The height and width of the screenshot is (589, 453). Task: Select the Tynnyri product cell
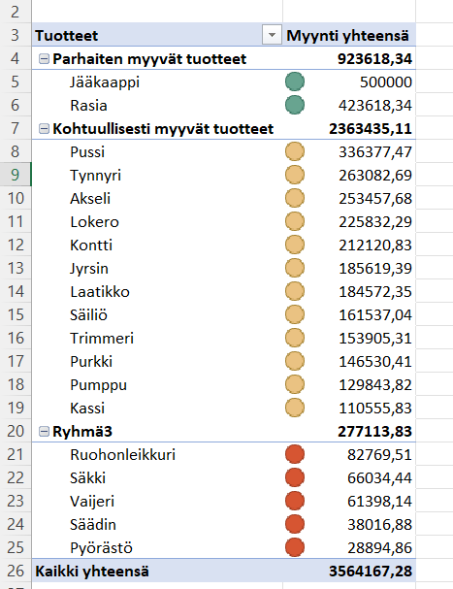(157, 175)
